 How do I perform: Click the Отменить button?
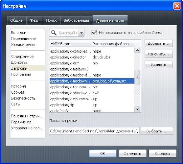(133, 153)
